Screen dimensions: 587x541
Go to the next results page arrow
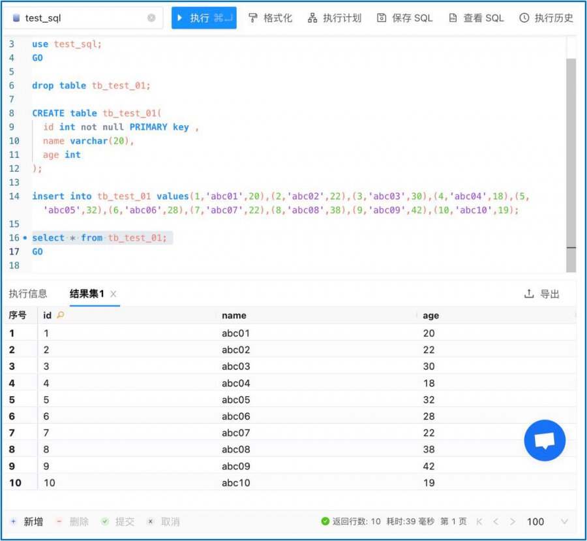pos(513,521)
